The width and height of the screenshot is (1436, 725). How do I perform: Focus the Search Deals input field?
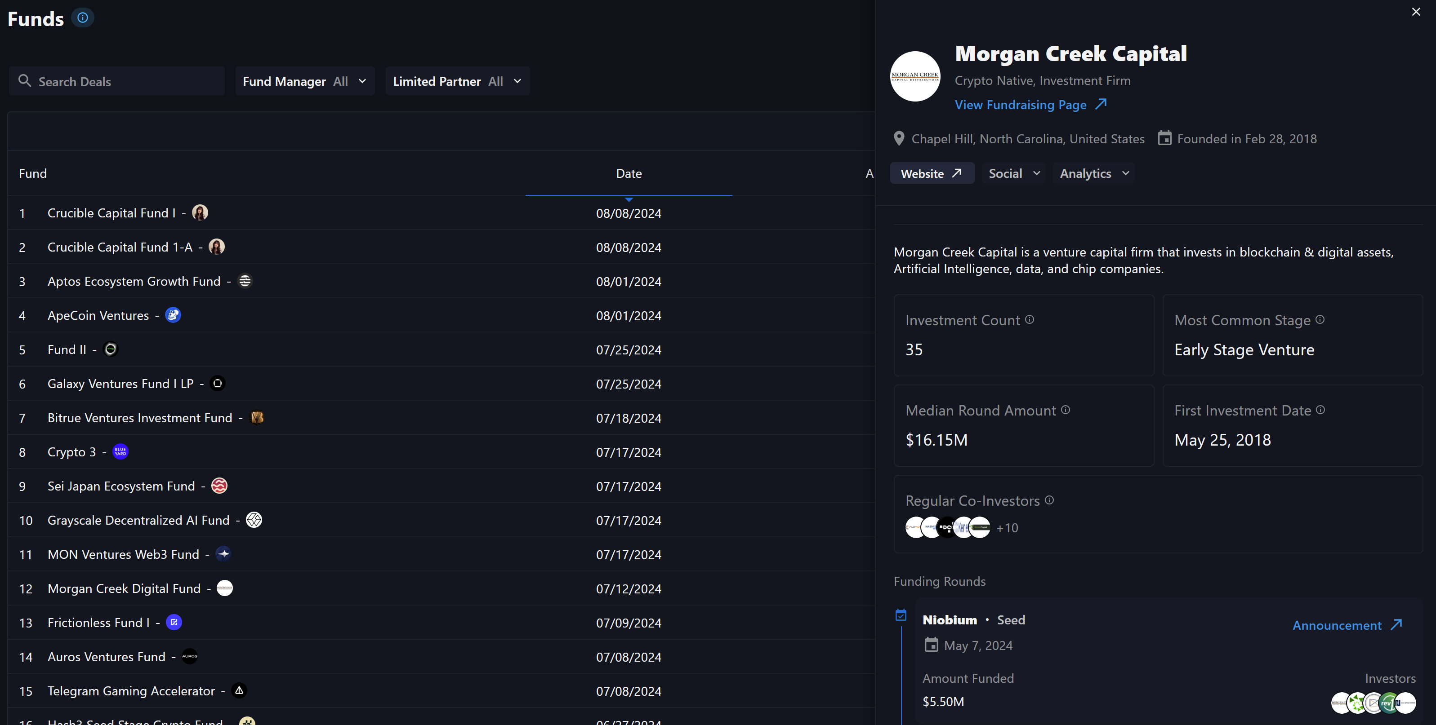point(116,81)
